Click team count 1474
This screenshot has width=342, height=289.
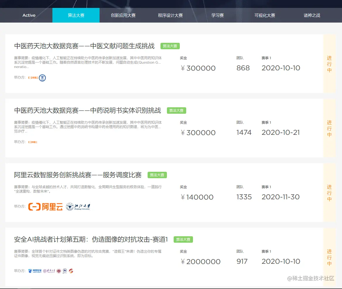[x=244, y=132]
